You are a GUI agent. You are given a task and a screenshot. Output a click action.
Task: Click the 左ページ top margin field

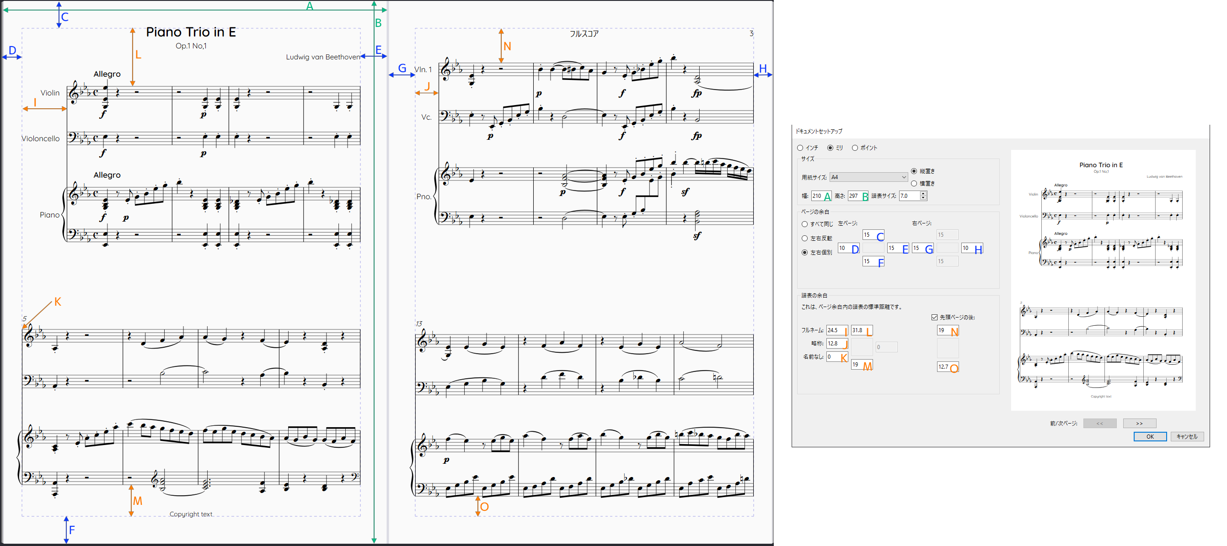tap(873, 235)
